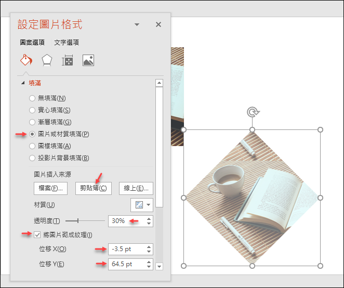Increase 位移 Y with the up spinner
The image size is (344, 288).
pos(149,261)
